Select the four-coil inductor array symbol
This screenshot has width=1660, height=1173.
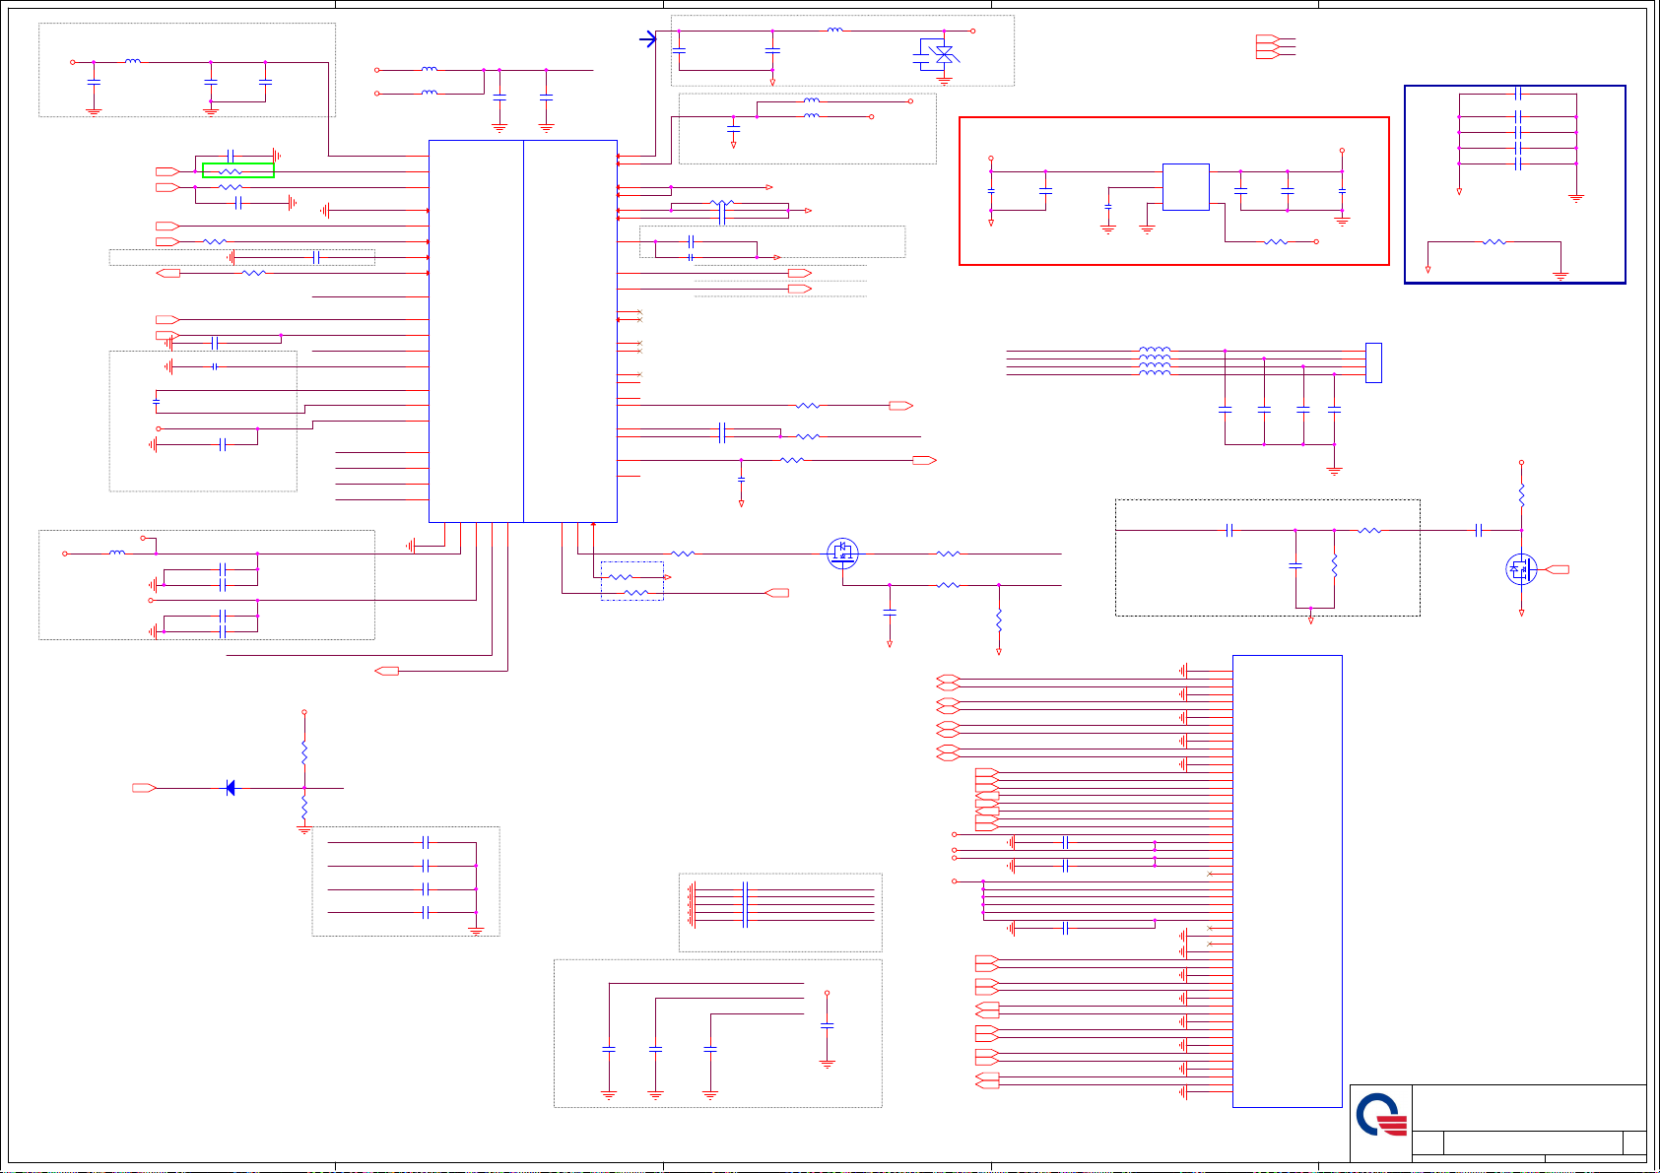click(x=1155, y=361)
